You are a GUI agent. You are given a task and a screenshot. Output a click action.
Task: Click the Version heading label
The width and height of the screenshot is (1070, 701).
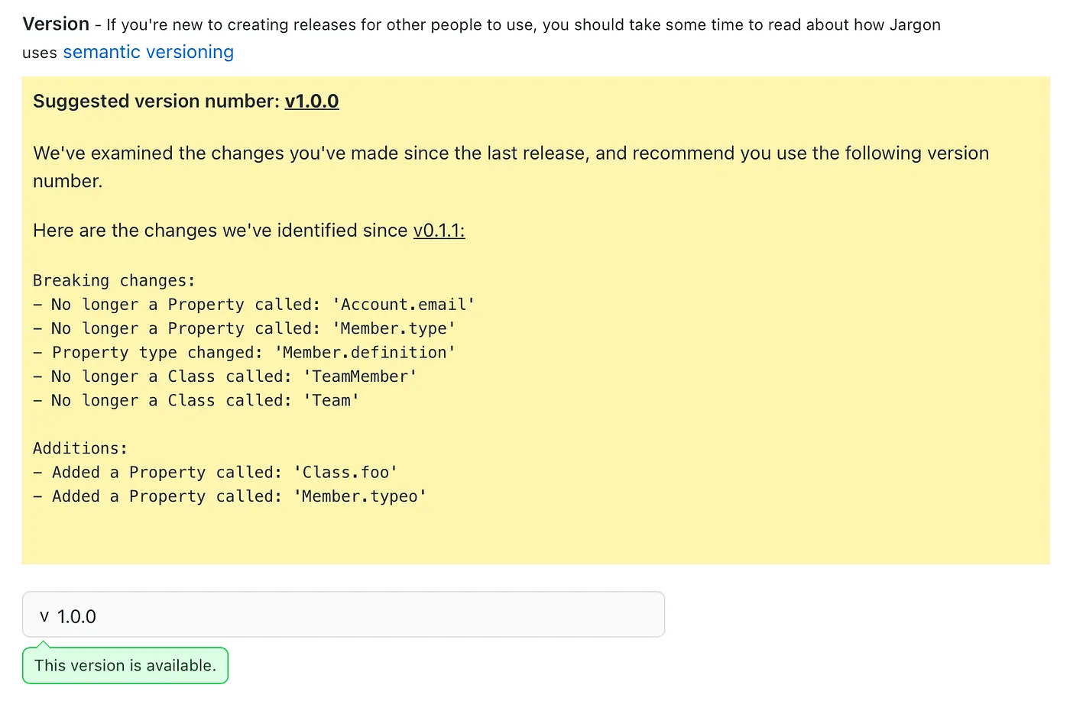[x=56, y=24]
